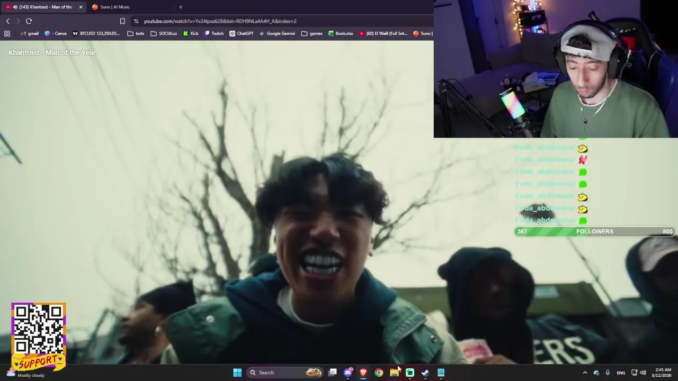Go back using the browser back arrow
The image size is (678, 381).
click(x=7, y=21)
